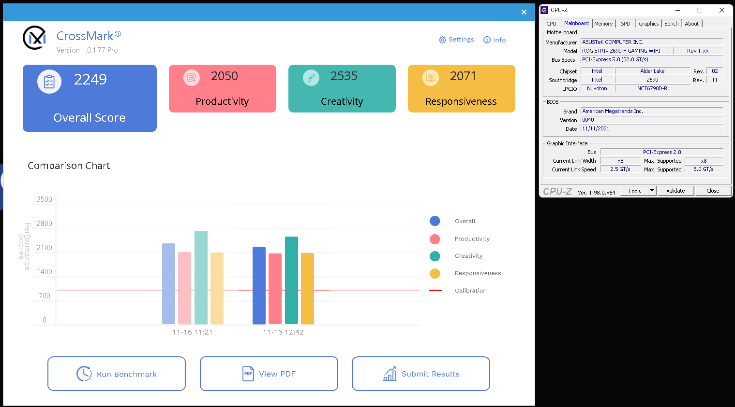Click the PCI-Express 5.0 bus specs field
The width and height of the screenshot is (735, 407).
652,59
